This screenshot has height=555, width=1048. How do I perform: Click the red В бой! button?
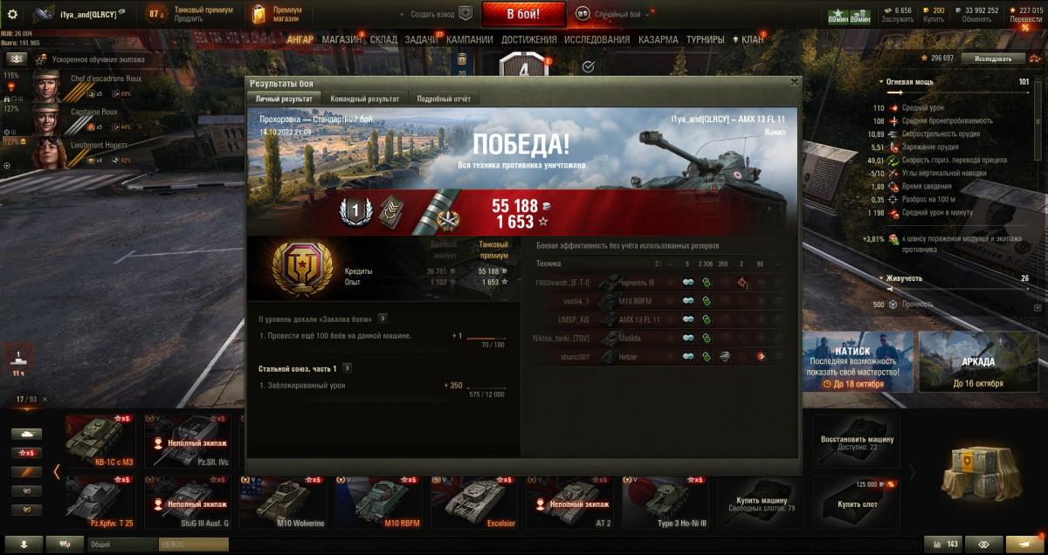(x=524, y=14)
